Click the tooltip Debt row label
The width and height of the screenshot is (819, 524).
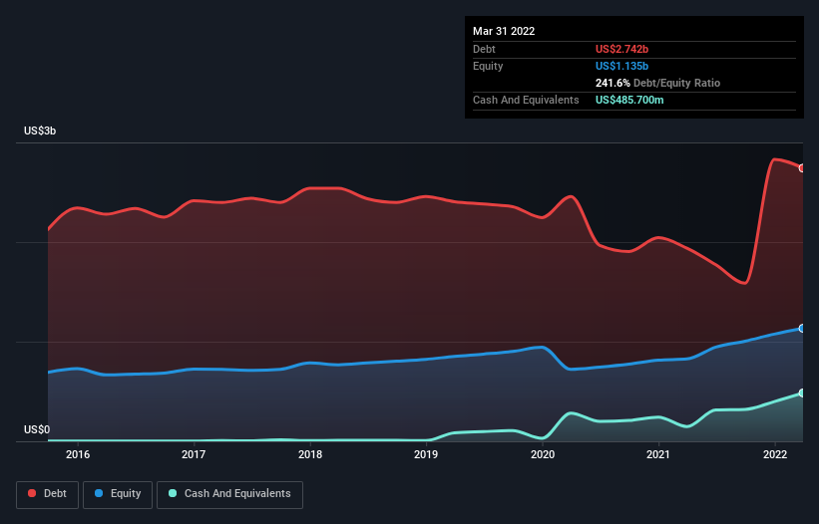pyautogui.click(x=484, y=49)
